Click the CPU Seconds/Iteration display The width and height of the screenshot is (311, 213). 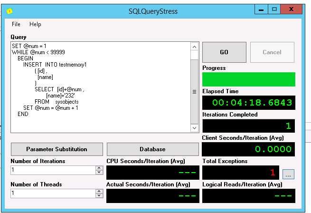coord(153,173)
